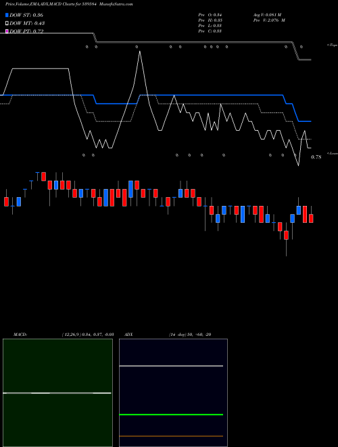This screenshot has height=447, width=338.
Task: Click the tallest white line peak in upper chart
Action: [139, 52]
